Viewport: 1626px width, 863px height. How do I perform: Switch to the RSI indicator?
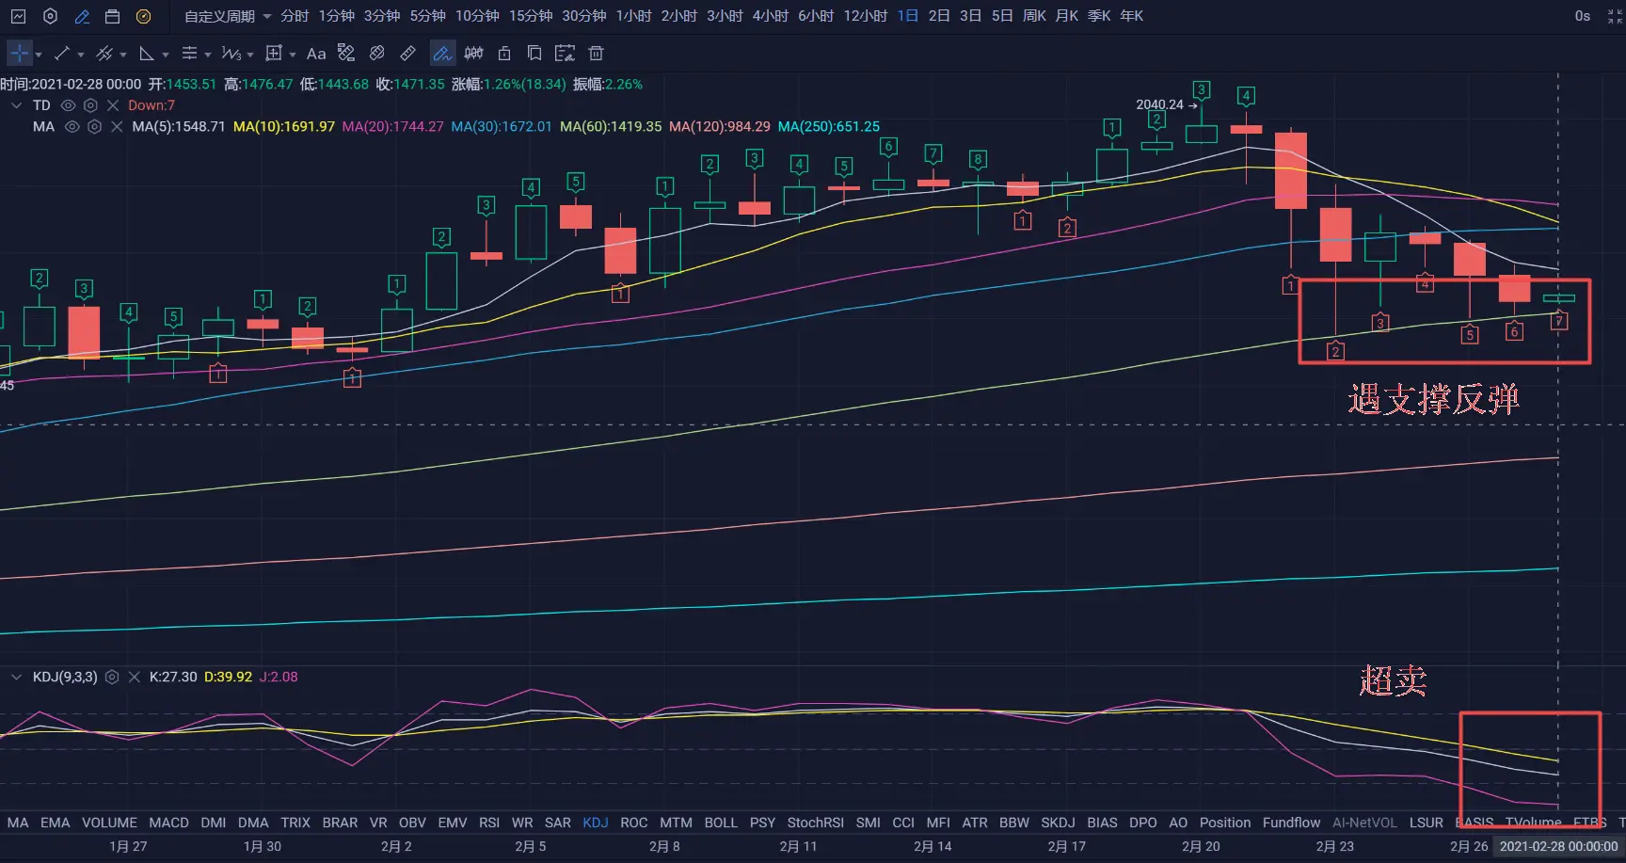pyautogui.click(x=489, y=823)
